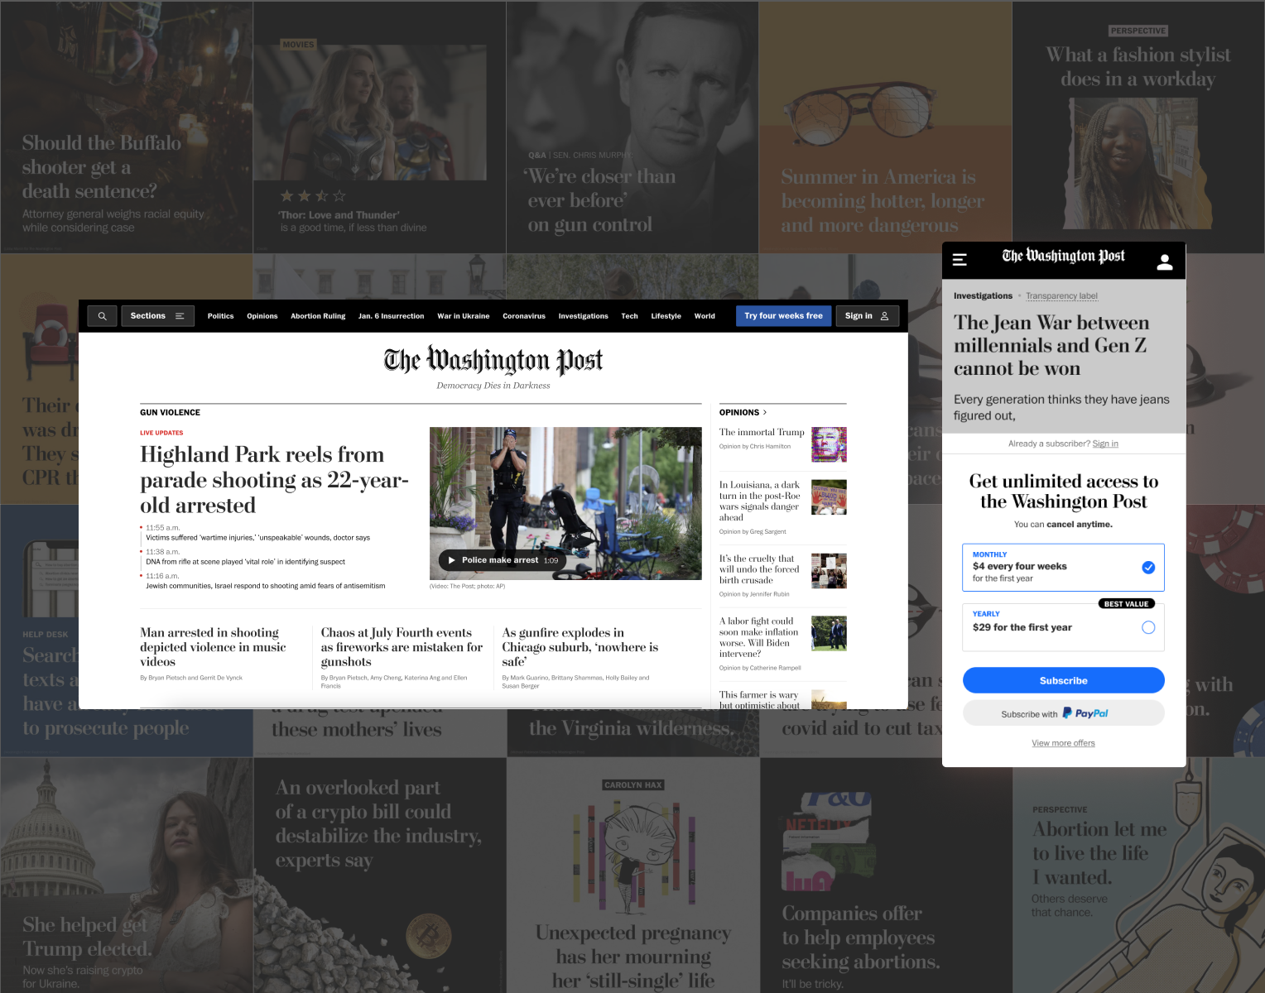Viewport: 1265px width, 993px height.
Task: Open the Tech nav item
Action: (630, 316)
